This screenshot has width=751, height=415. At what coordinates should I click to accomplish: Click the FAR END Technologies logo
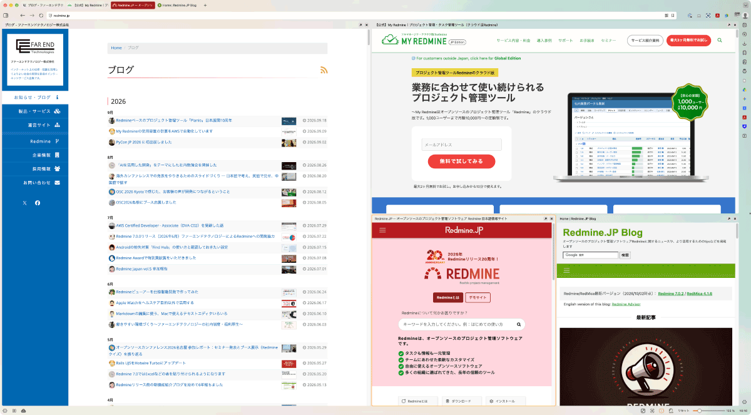[35, 46]
